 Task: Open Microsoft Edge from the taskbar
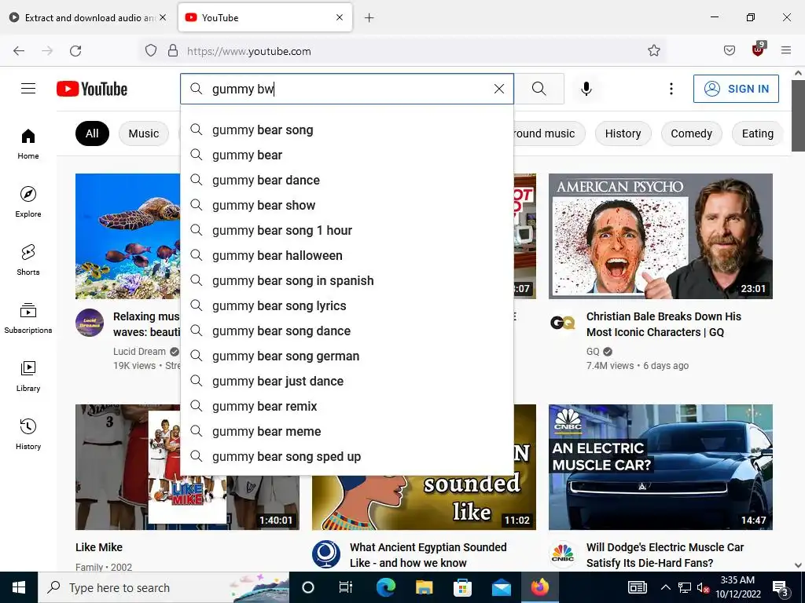pos(385,587)
